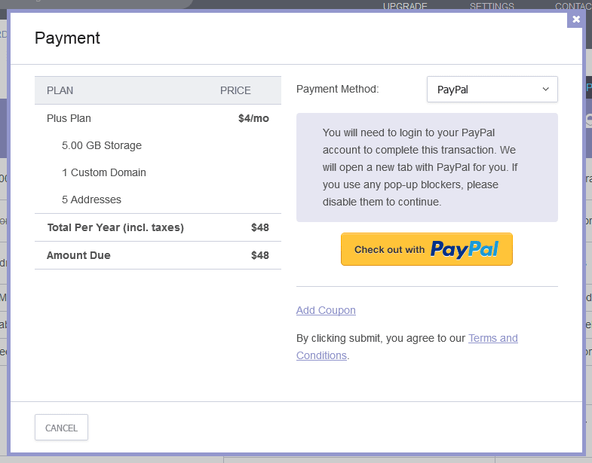Viewport: 592px width, 463px height.
Task: Close the Payment dialog with the X
Action: tap(575, 20)
